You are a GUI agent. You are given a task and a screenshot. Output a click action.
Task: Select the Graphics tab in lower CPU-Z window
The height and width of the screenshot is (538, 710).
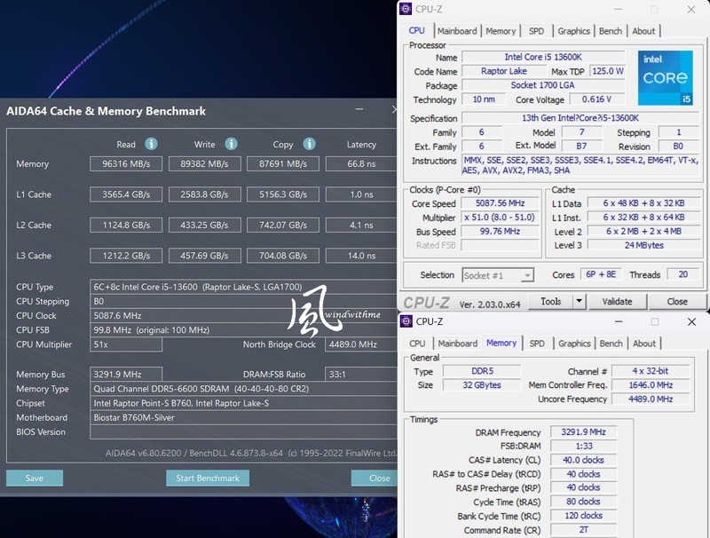pos(574,344)
